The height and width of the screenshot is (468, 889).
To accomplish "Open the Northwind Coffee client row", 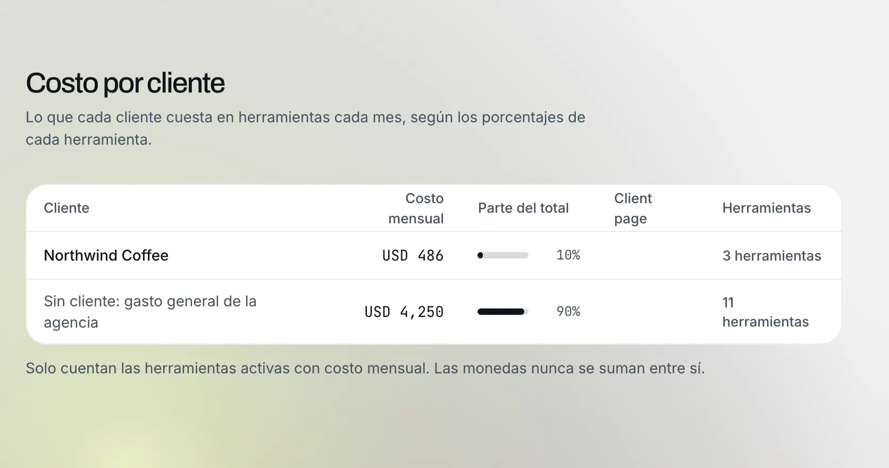I will pos(434,255).
